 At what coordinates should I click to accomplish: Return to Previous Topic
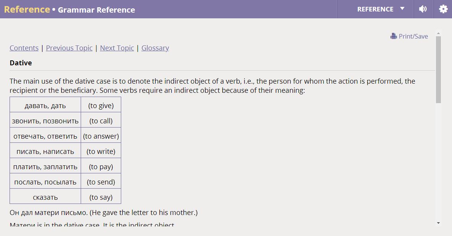tap(69, 48)
